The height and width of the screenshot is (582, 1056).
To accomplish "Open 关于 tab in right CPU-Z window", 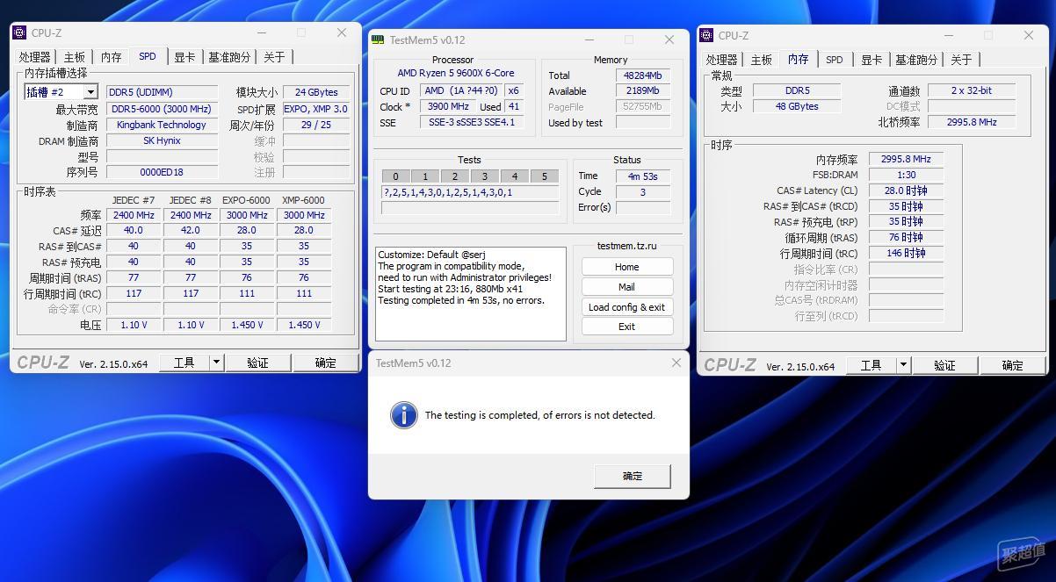I will pyautogui.click(x=961, y=60).
